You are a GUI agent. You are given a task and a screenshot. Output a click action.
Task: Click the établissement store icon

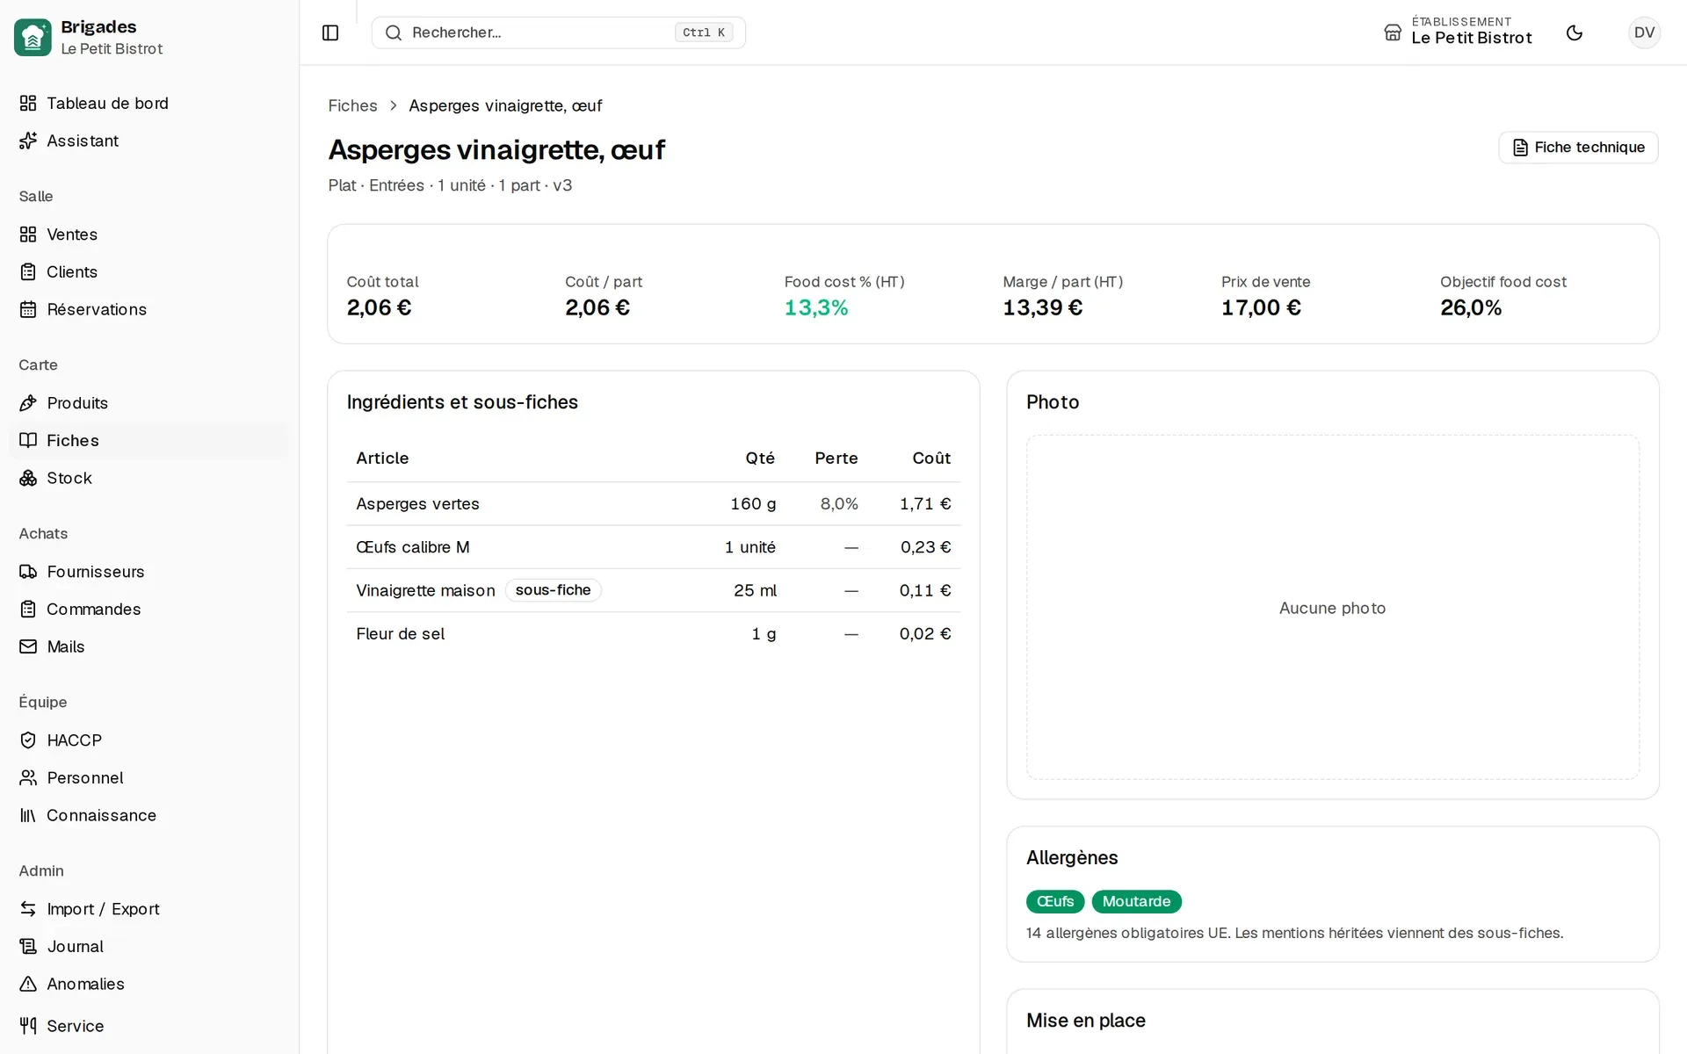1393,32
